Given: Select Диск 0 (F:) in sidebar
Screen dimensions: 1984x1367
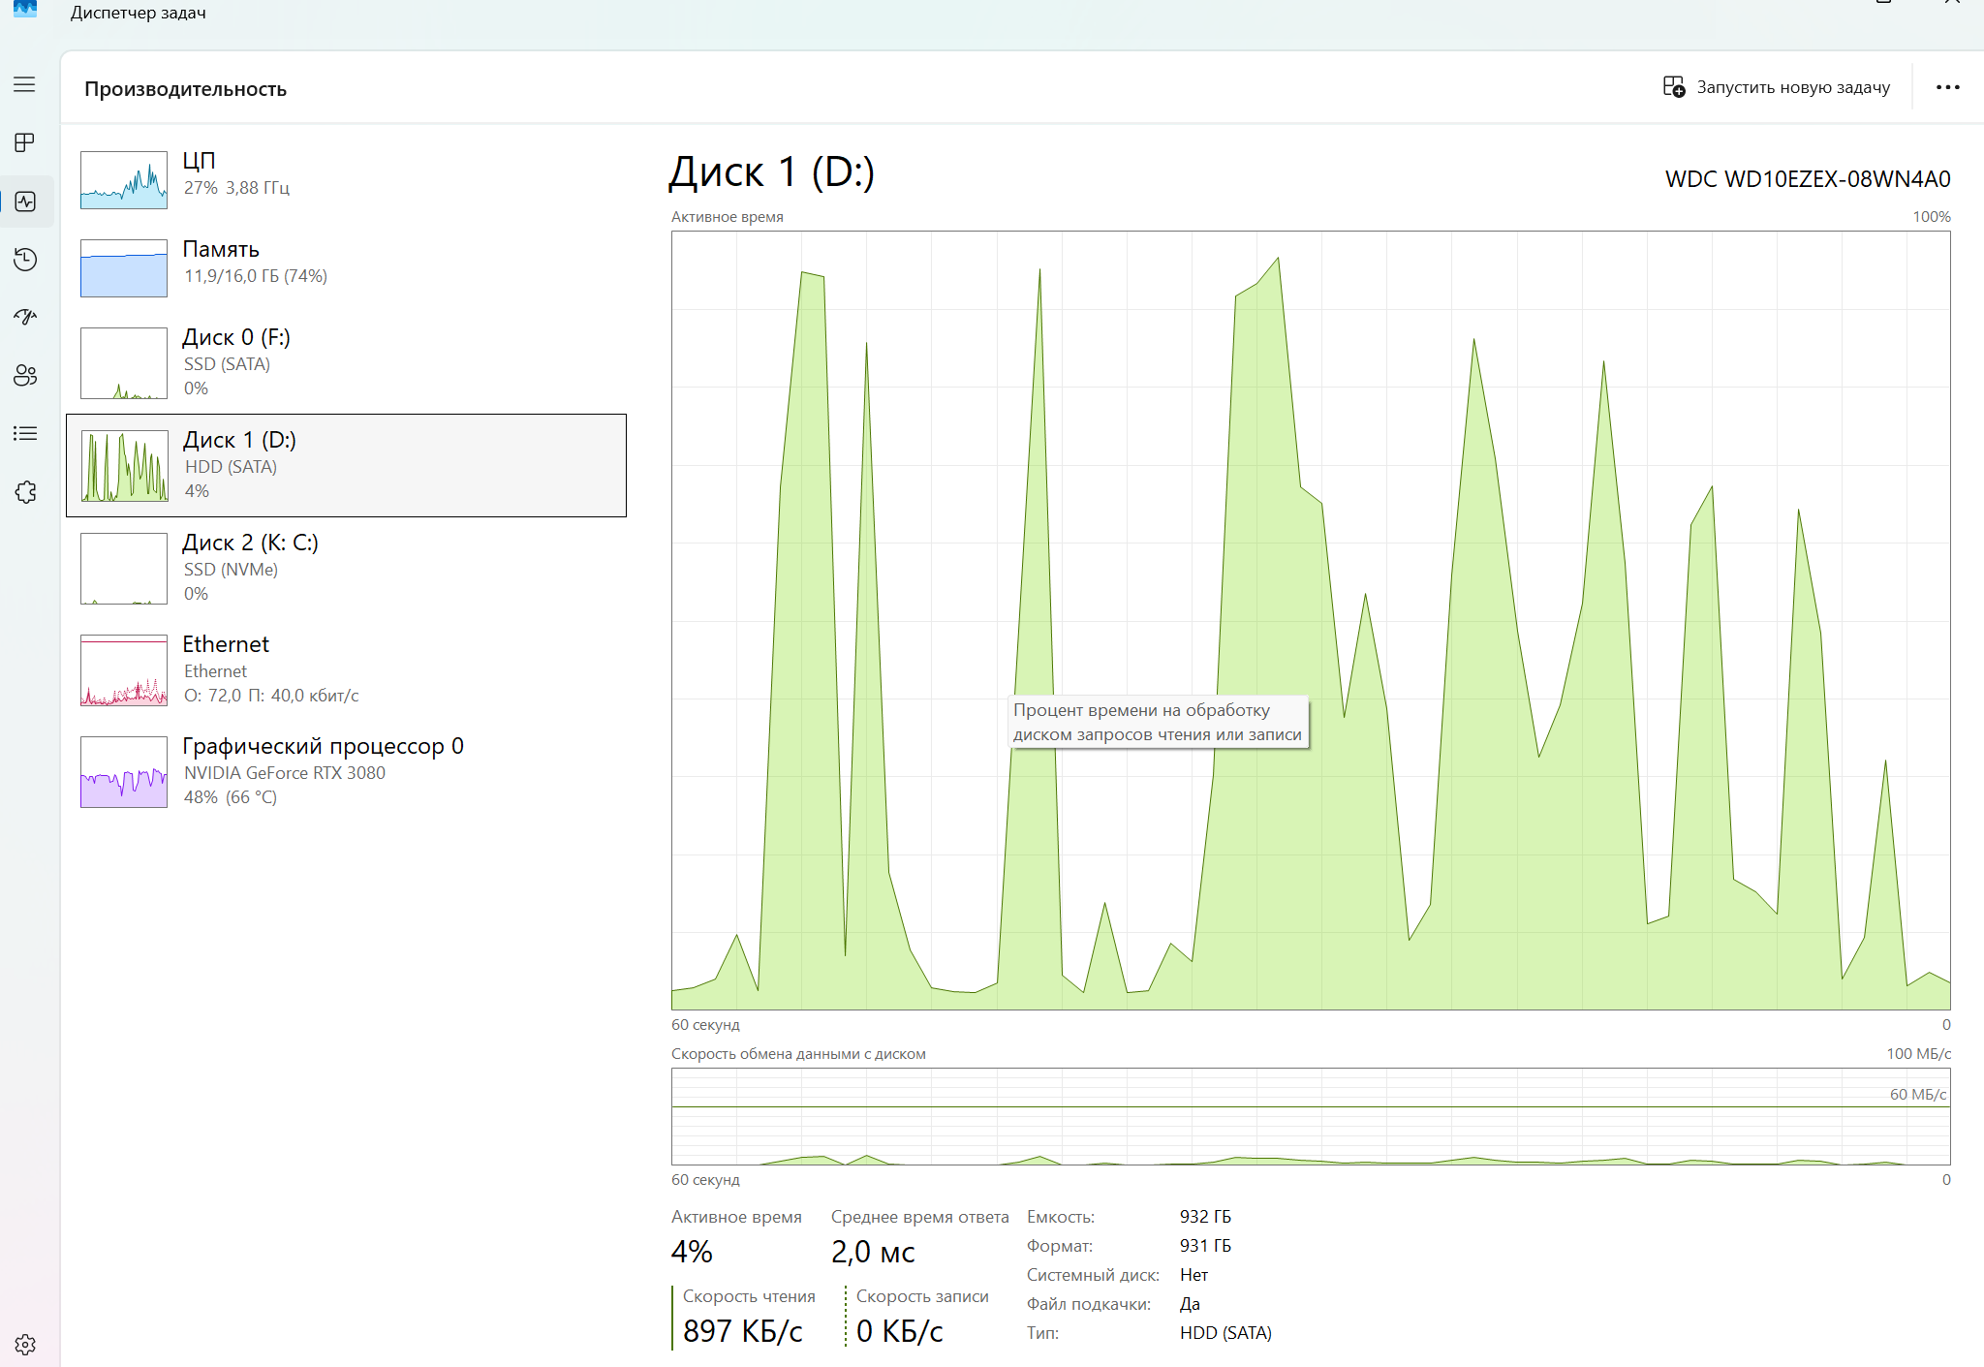Looking at the screenshot, I should tap(346, 362).
